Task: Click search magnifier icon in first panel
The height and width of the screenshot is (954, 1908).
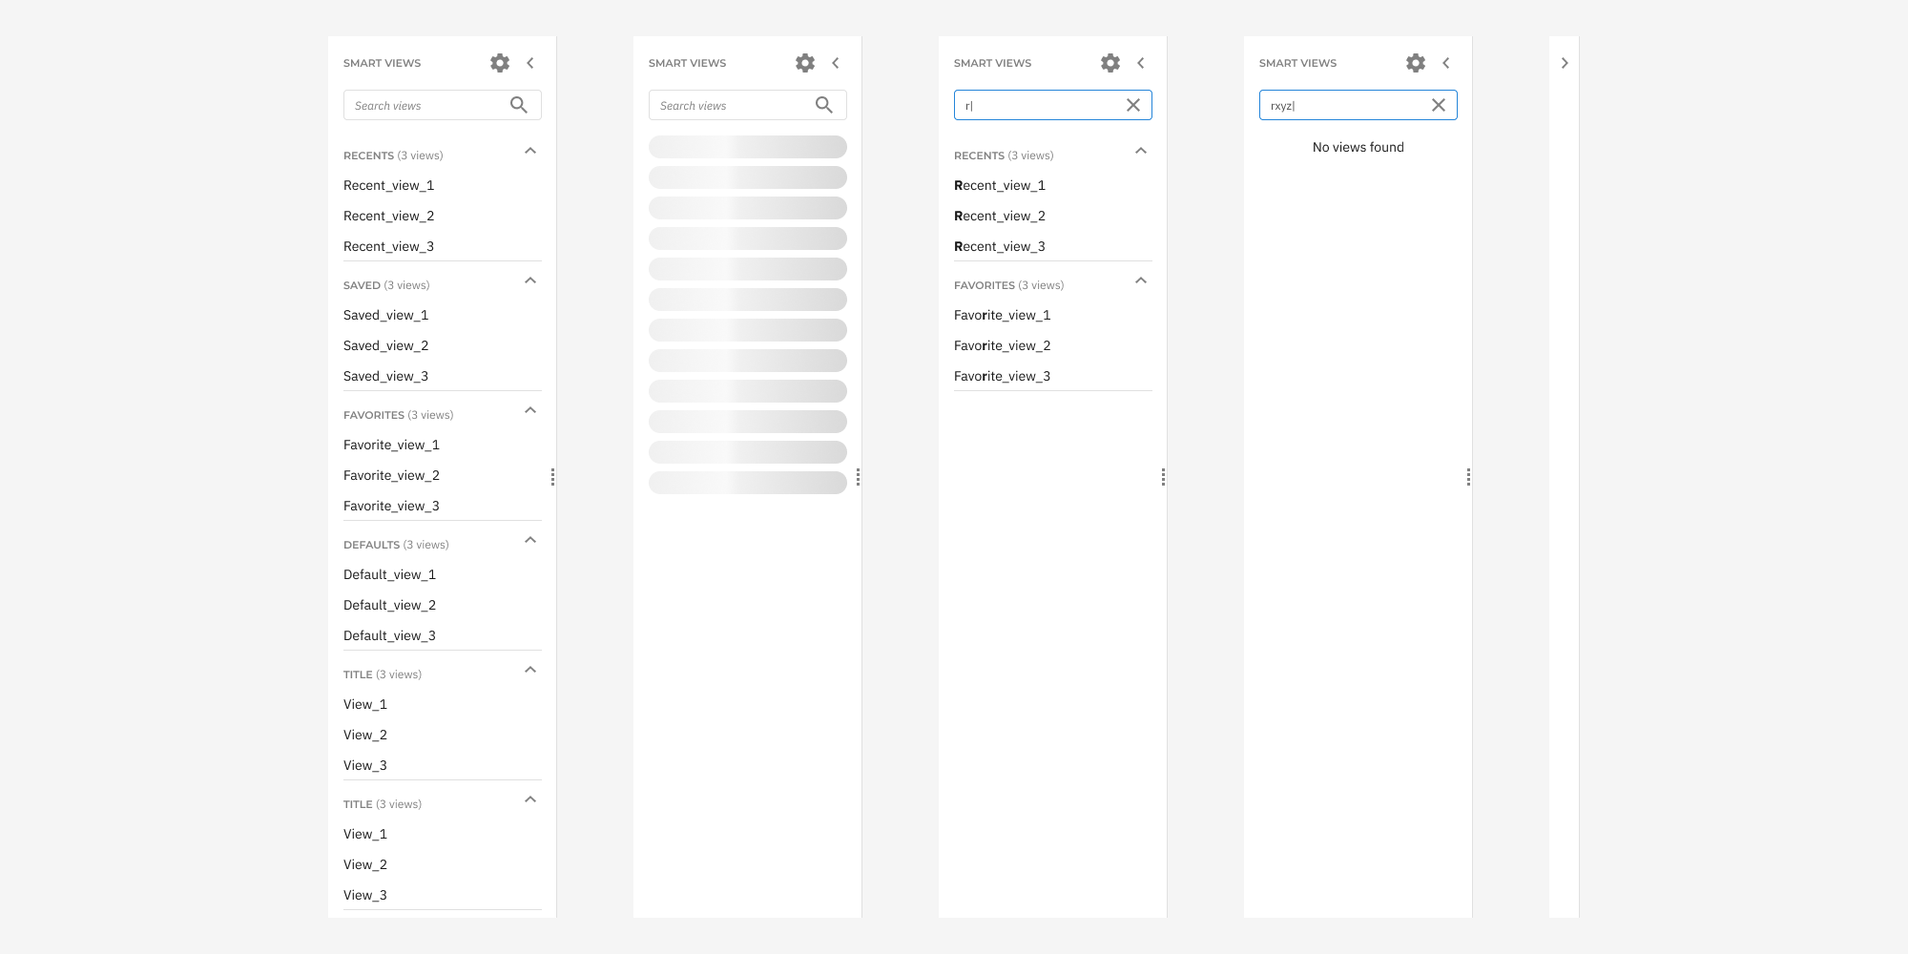Action: point(519,105)
